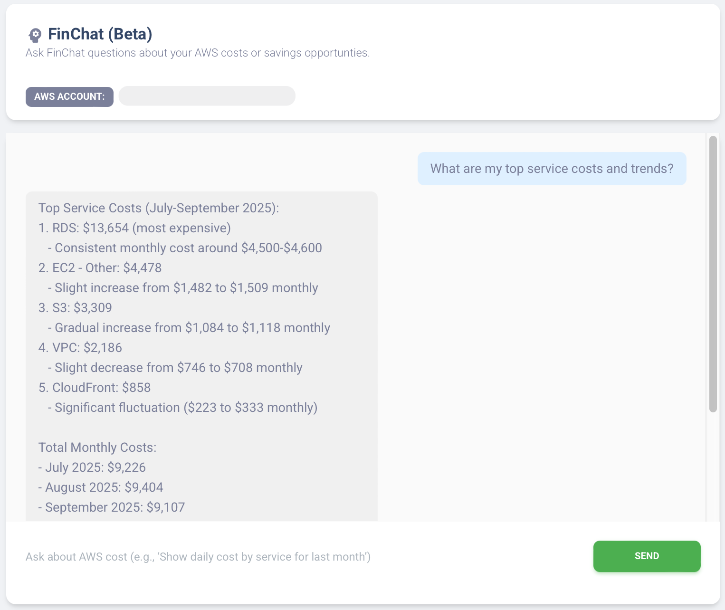Click the FinChat description subtitle text
The image size is (725, 610).
(197, 53)
